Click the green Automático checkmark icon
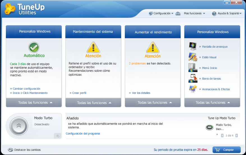Image resolution: width=246 pixels, height=155 pixels. coord(34,47)
